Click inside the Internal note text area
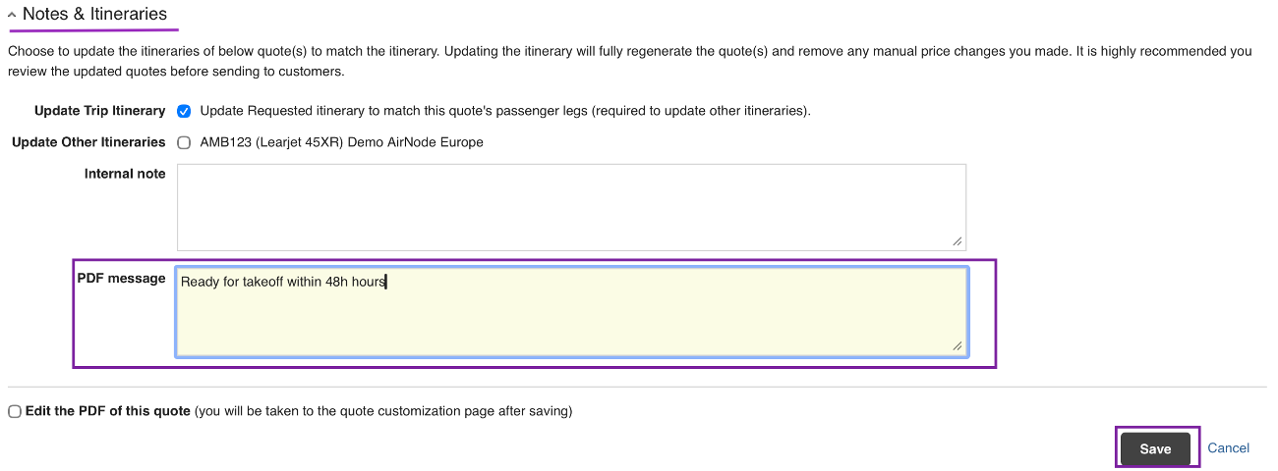The width and height of the screenshot is (1278, 471). tap(570, 206)
